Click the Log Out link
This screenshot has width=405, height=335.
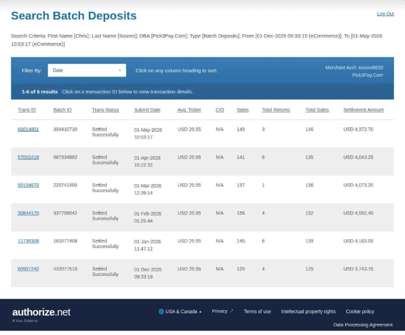point(385,14)
